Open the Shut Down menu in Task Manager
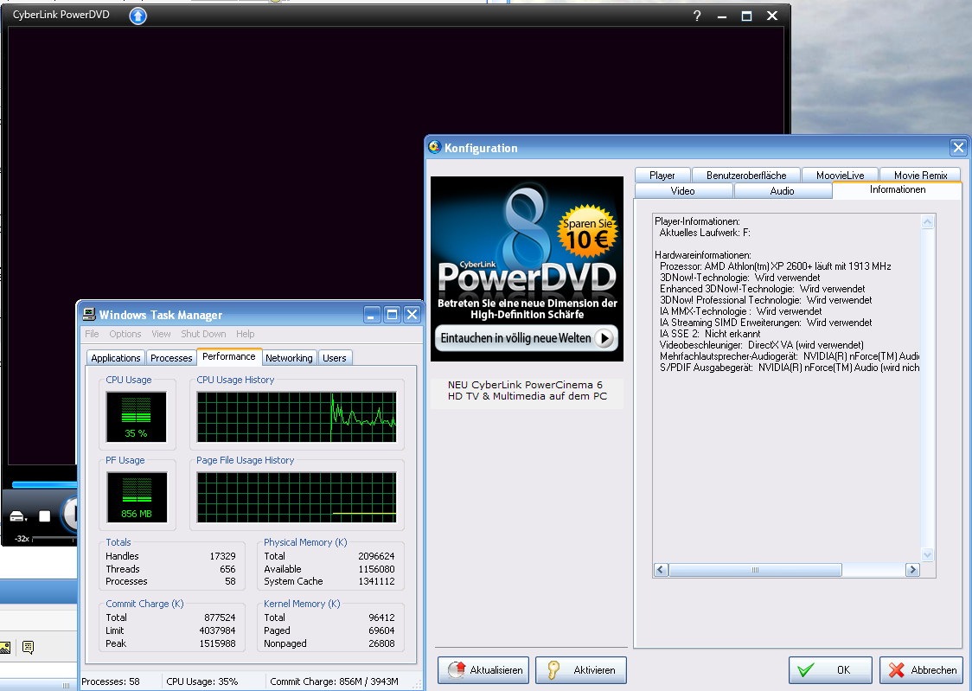The height and width of the screenshot is (691, 972). coord(203,334)
